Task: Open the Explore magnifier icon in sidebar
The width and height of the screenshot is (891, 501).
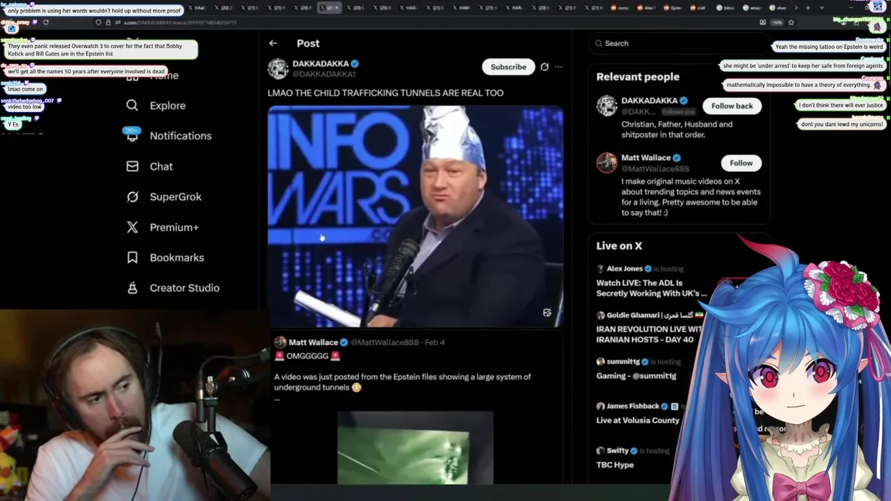Action: point(132,105)
